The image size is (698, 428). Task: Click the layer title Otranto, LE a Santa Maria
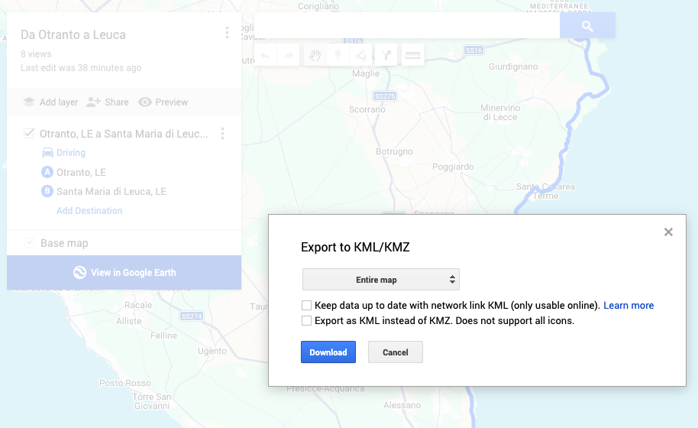tap(124, 134)
